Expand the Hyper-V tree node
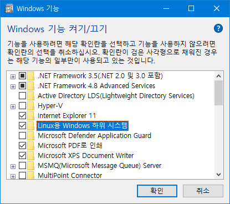The height and width of the screenshot is (204, 230). click(x=13, y=106)
